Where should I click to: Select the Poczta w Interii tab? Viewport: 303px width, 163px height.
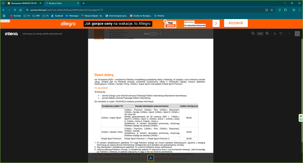62,3
